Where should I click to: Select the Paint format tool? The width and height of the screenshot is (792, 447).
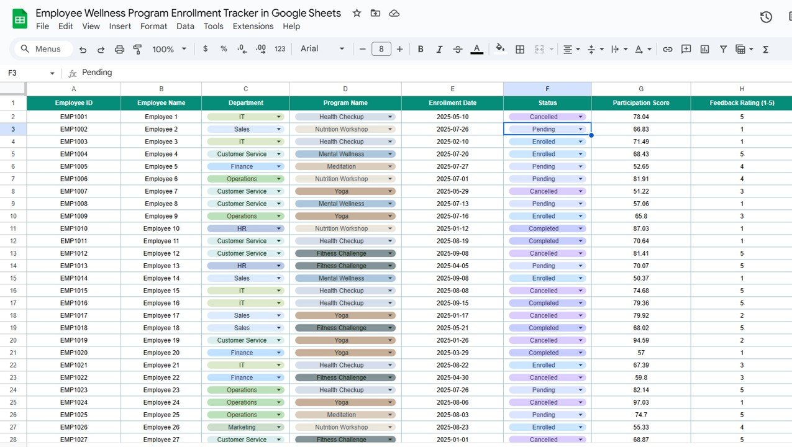tap(138, 49)
